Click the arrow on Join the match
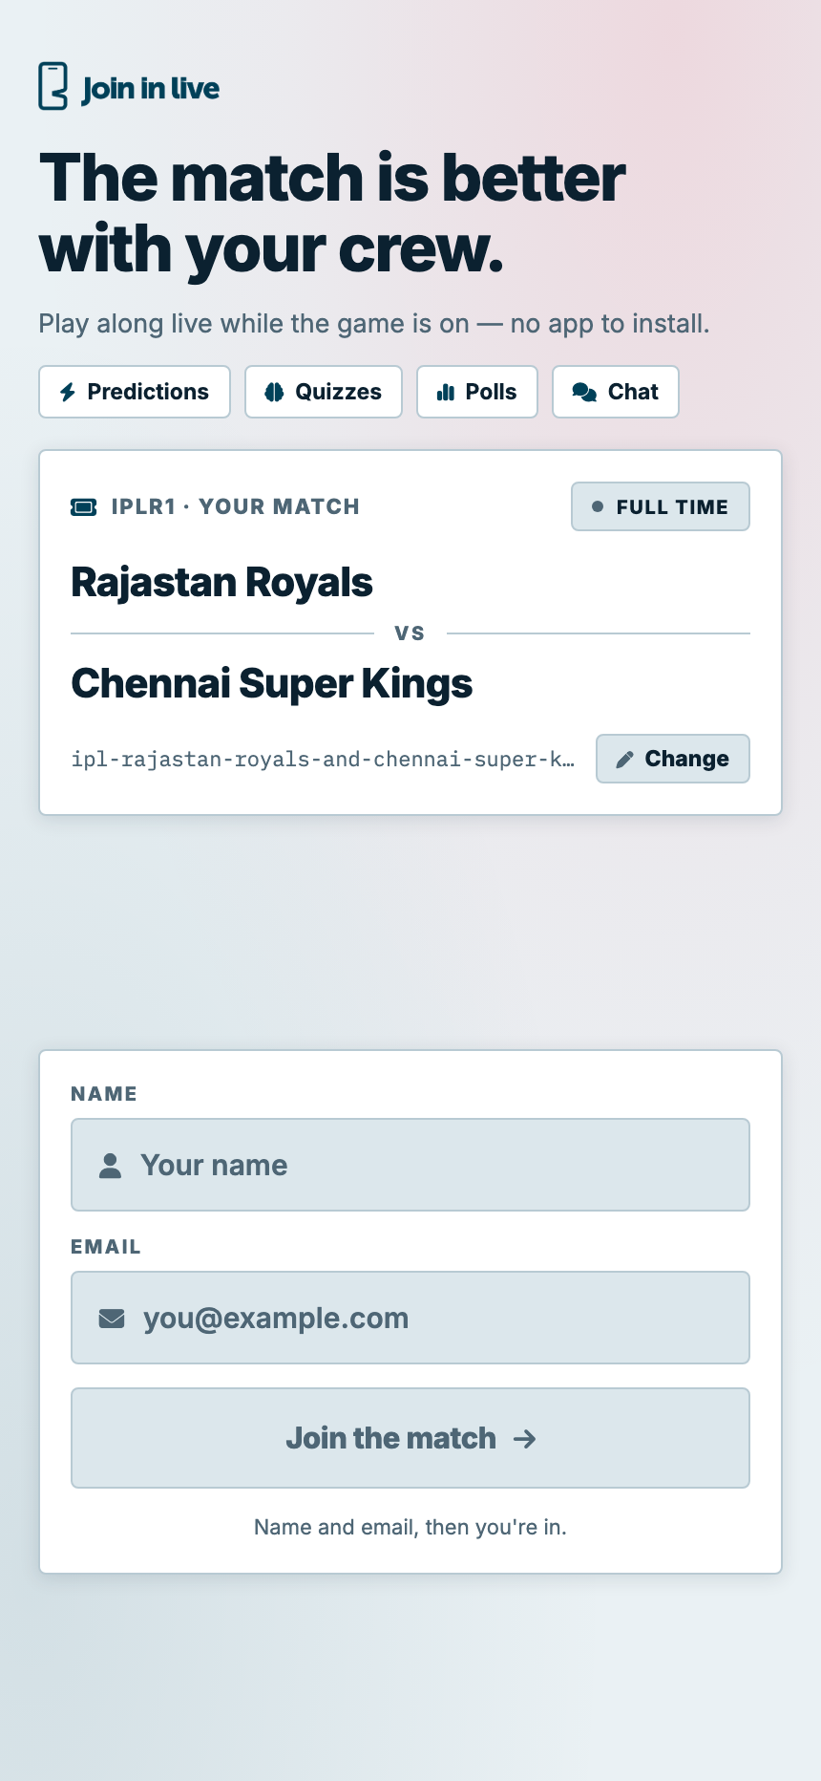Screen dimensions: 821x1781 point(525,1439)
